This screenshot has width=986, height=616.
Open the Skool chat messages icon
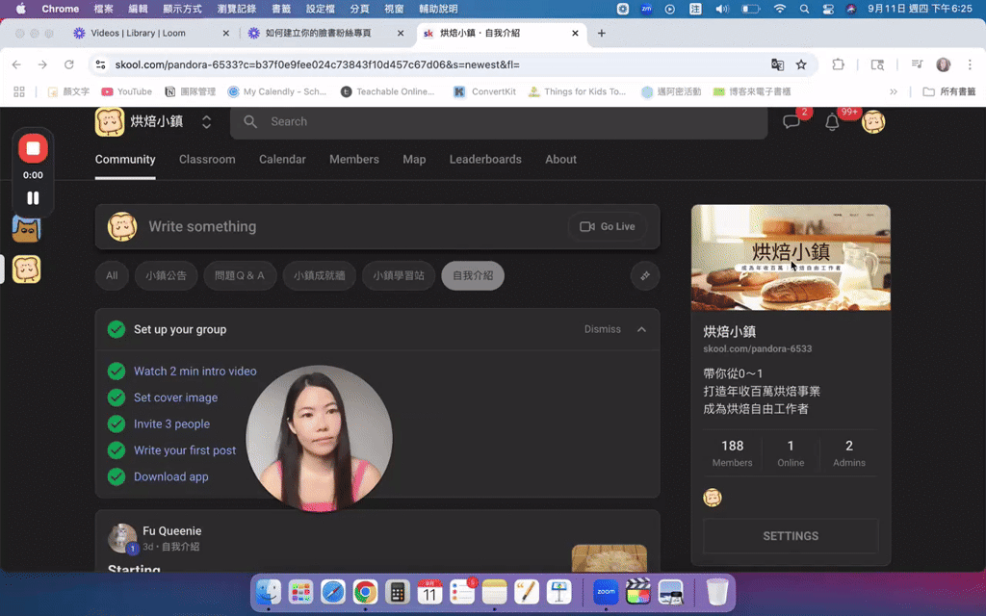790,122
